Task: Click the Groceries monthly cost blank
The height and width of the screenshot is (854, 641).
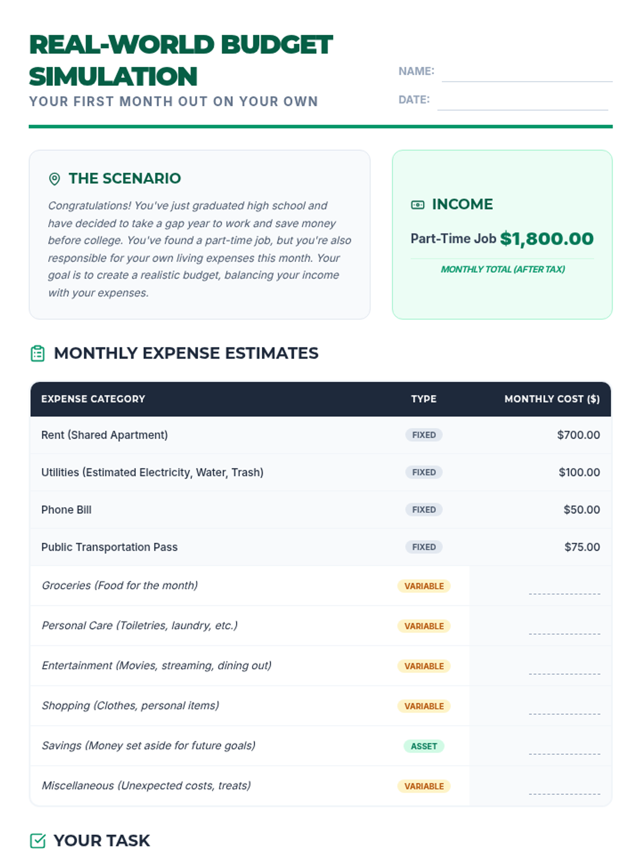Action: tap(565, 587)
